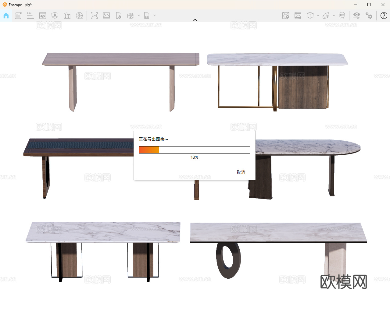Click the 正在导出图像 dialog title text

click(x=153, y=139)
